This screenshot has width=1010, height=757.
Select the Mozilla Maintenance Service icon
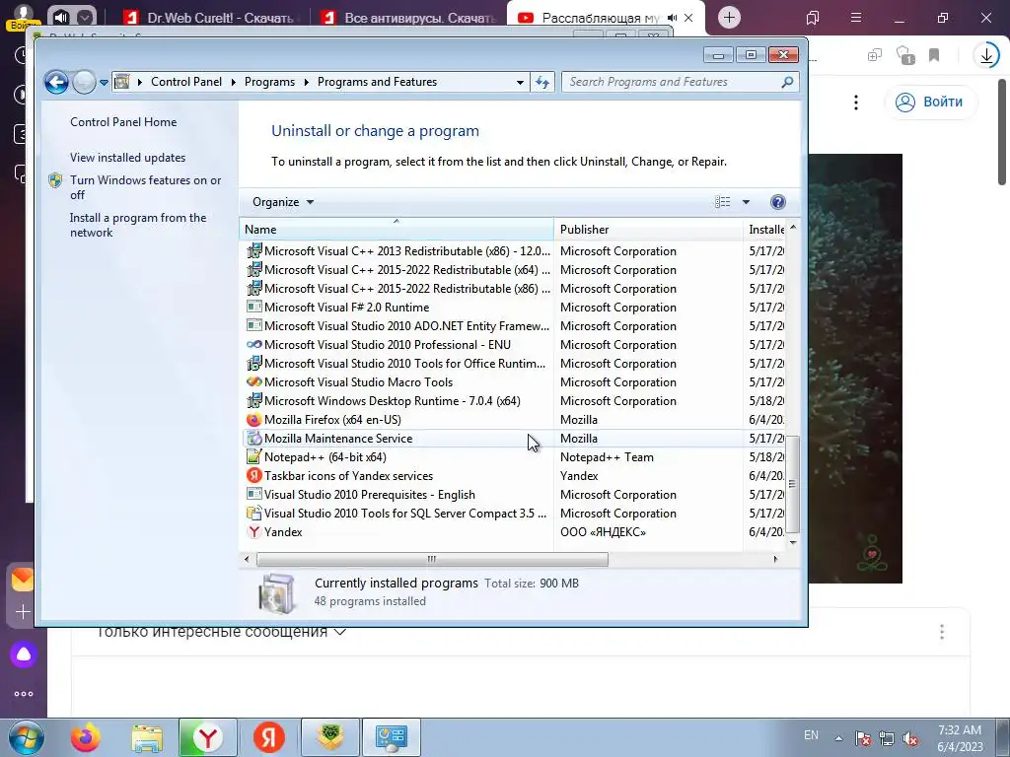point(254,439)
